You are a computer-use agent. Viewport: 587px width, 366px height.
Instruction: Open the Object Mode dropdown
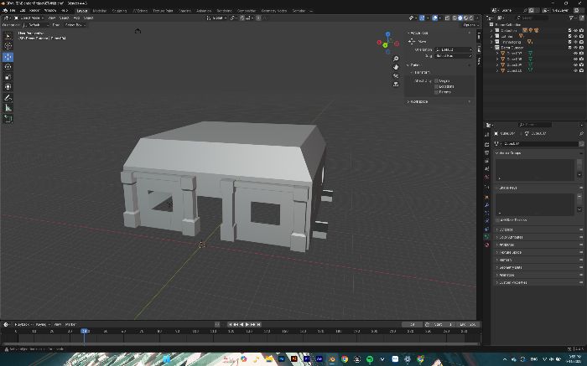point(29,18)
